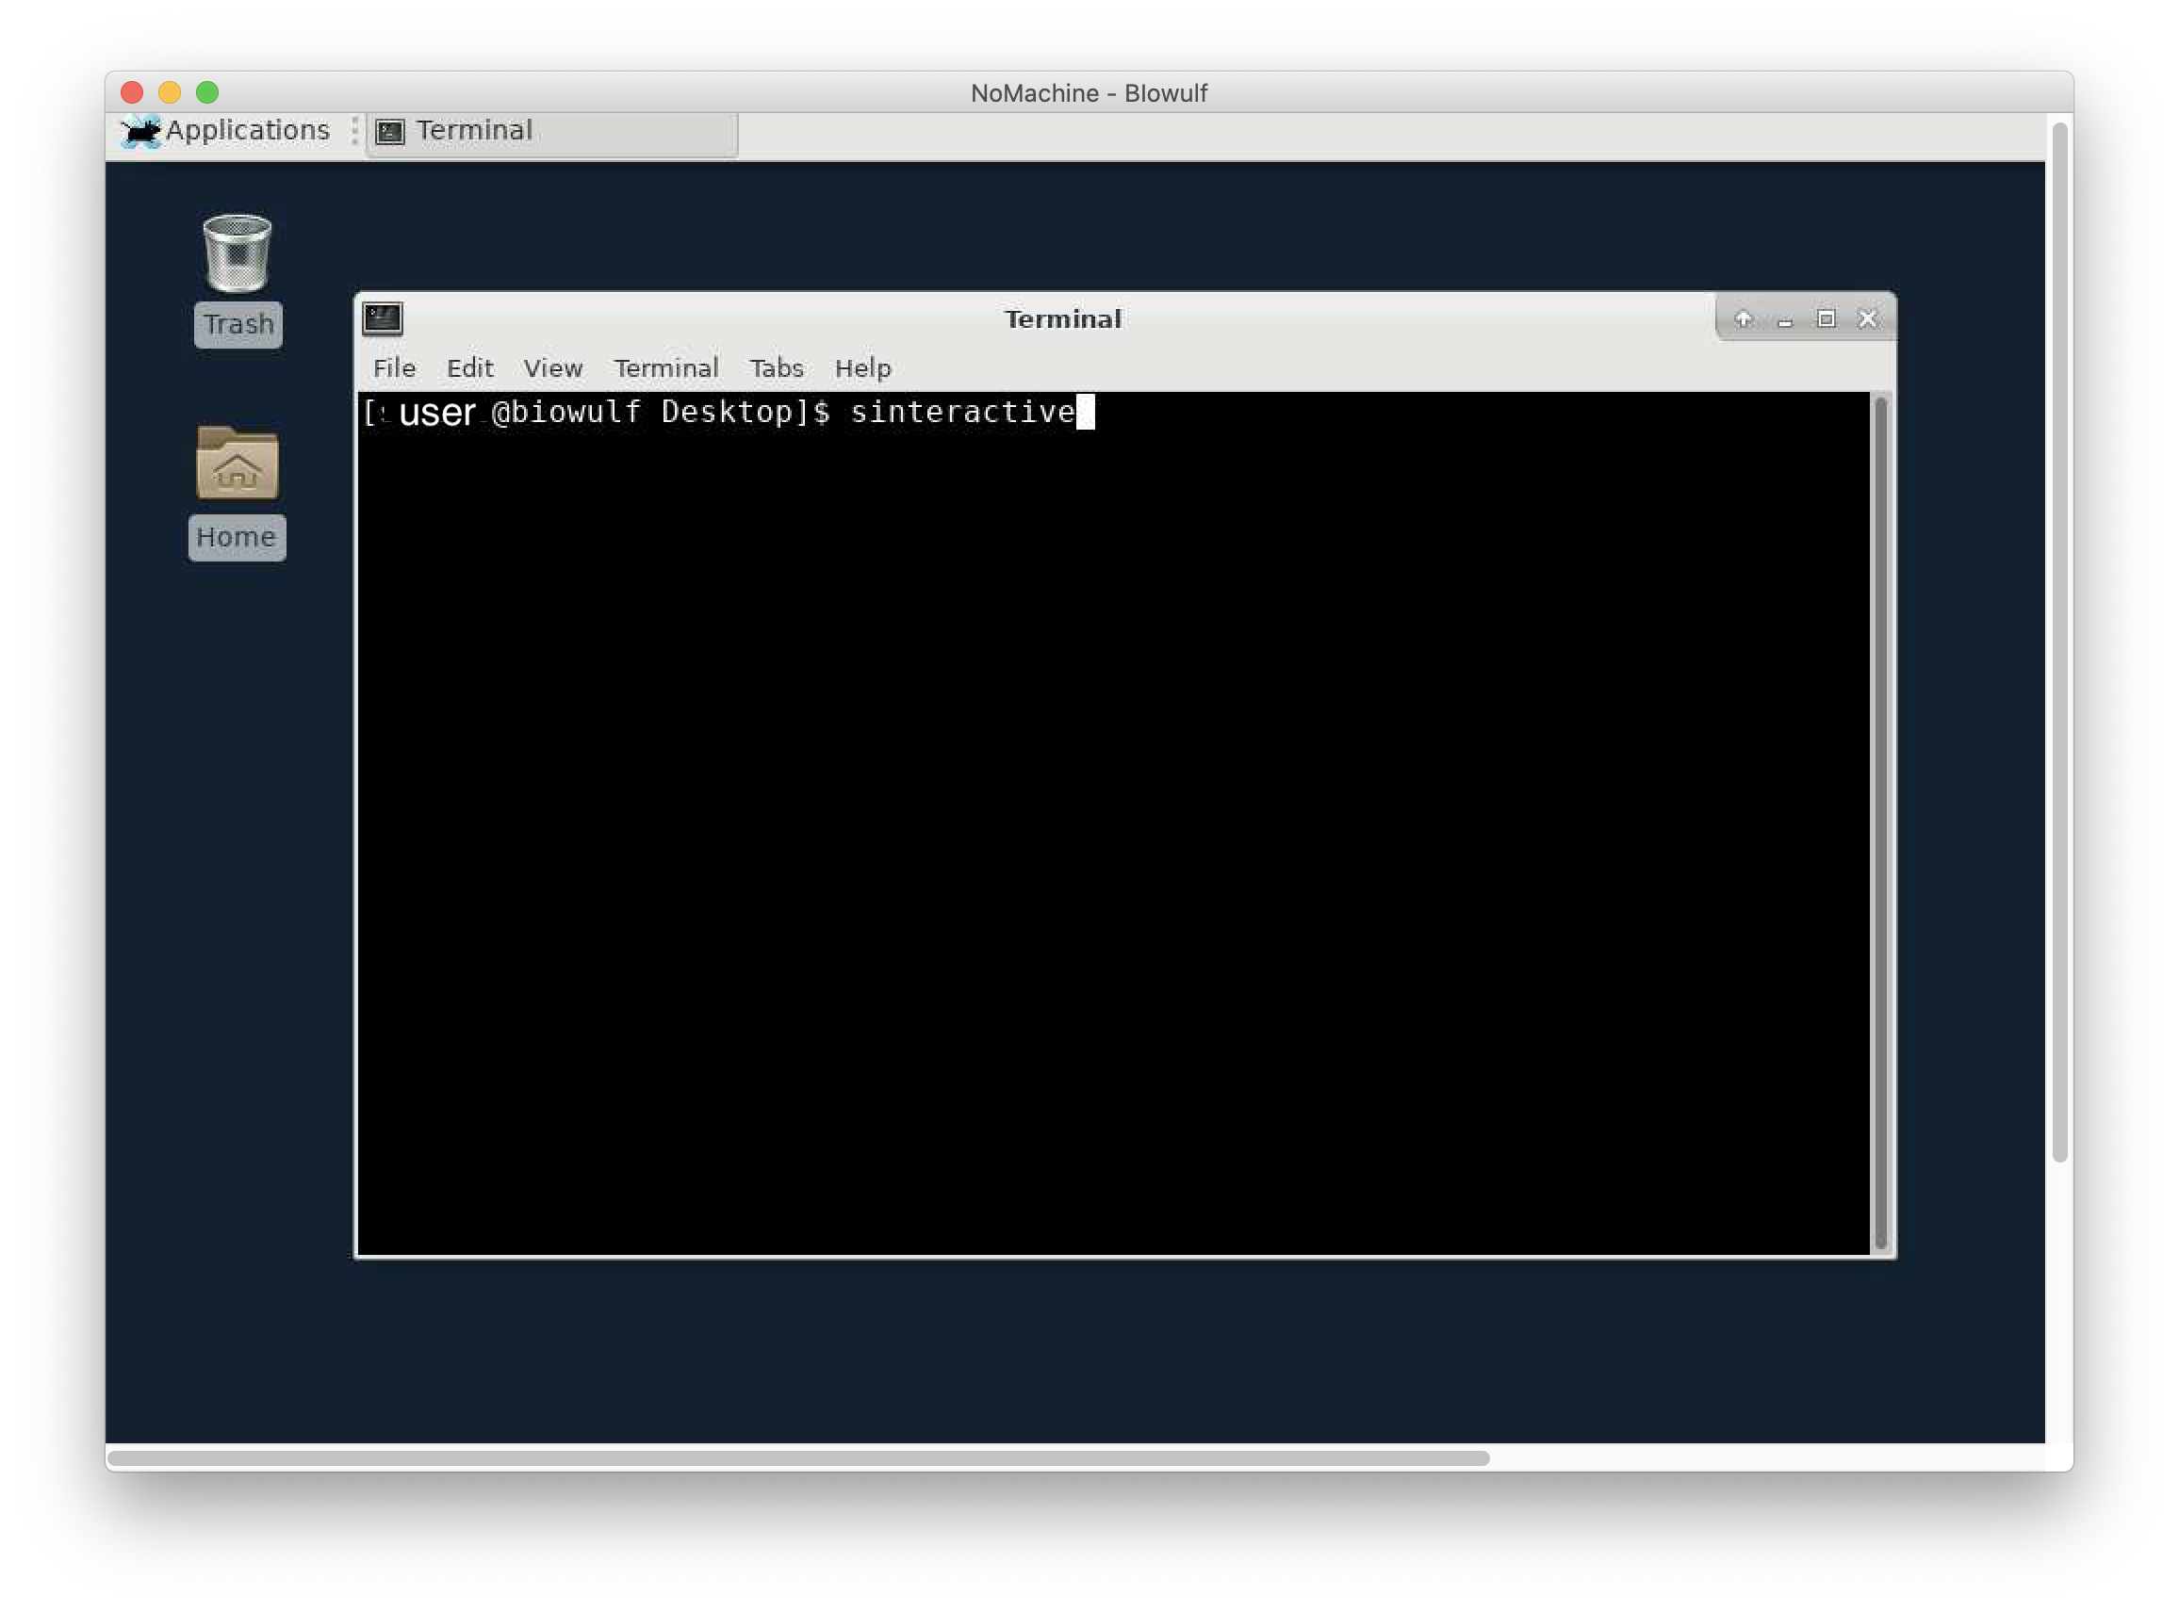This screenshot has width=2179, height=1611.
Task: Click the Terminal window vertical scrollbar
Action: tap(1880, 824)
